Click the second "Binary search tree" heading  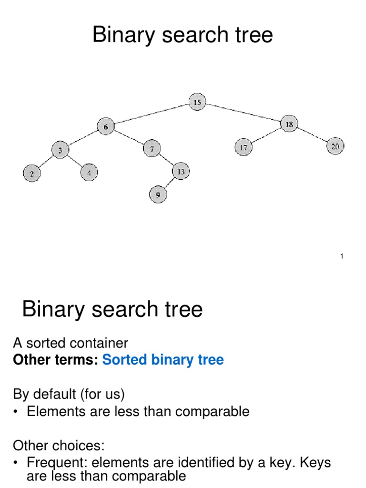click(112, 310)
